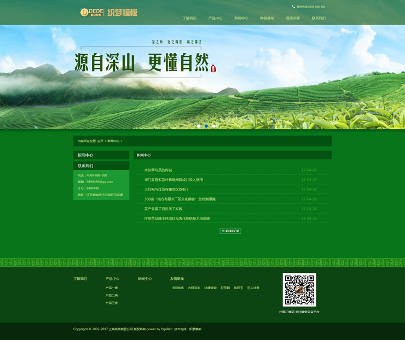Open footer link 产品二类
Screen dimensions: 405x340
(x=112, y=295)
